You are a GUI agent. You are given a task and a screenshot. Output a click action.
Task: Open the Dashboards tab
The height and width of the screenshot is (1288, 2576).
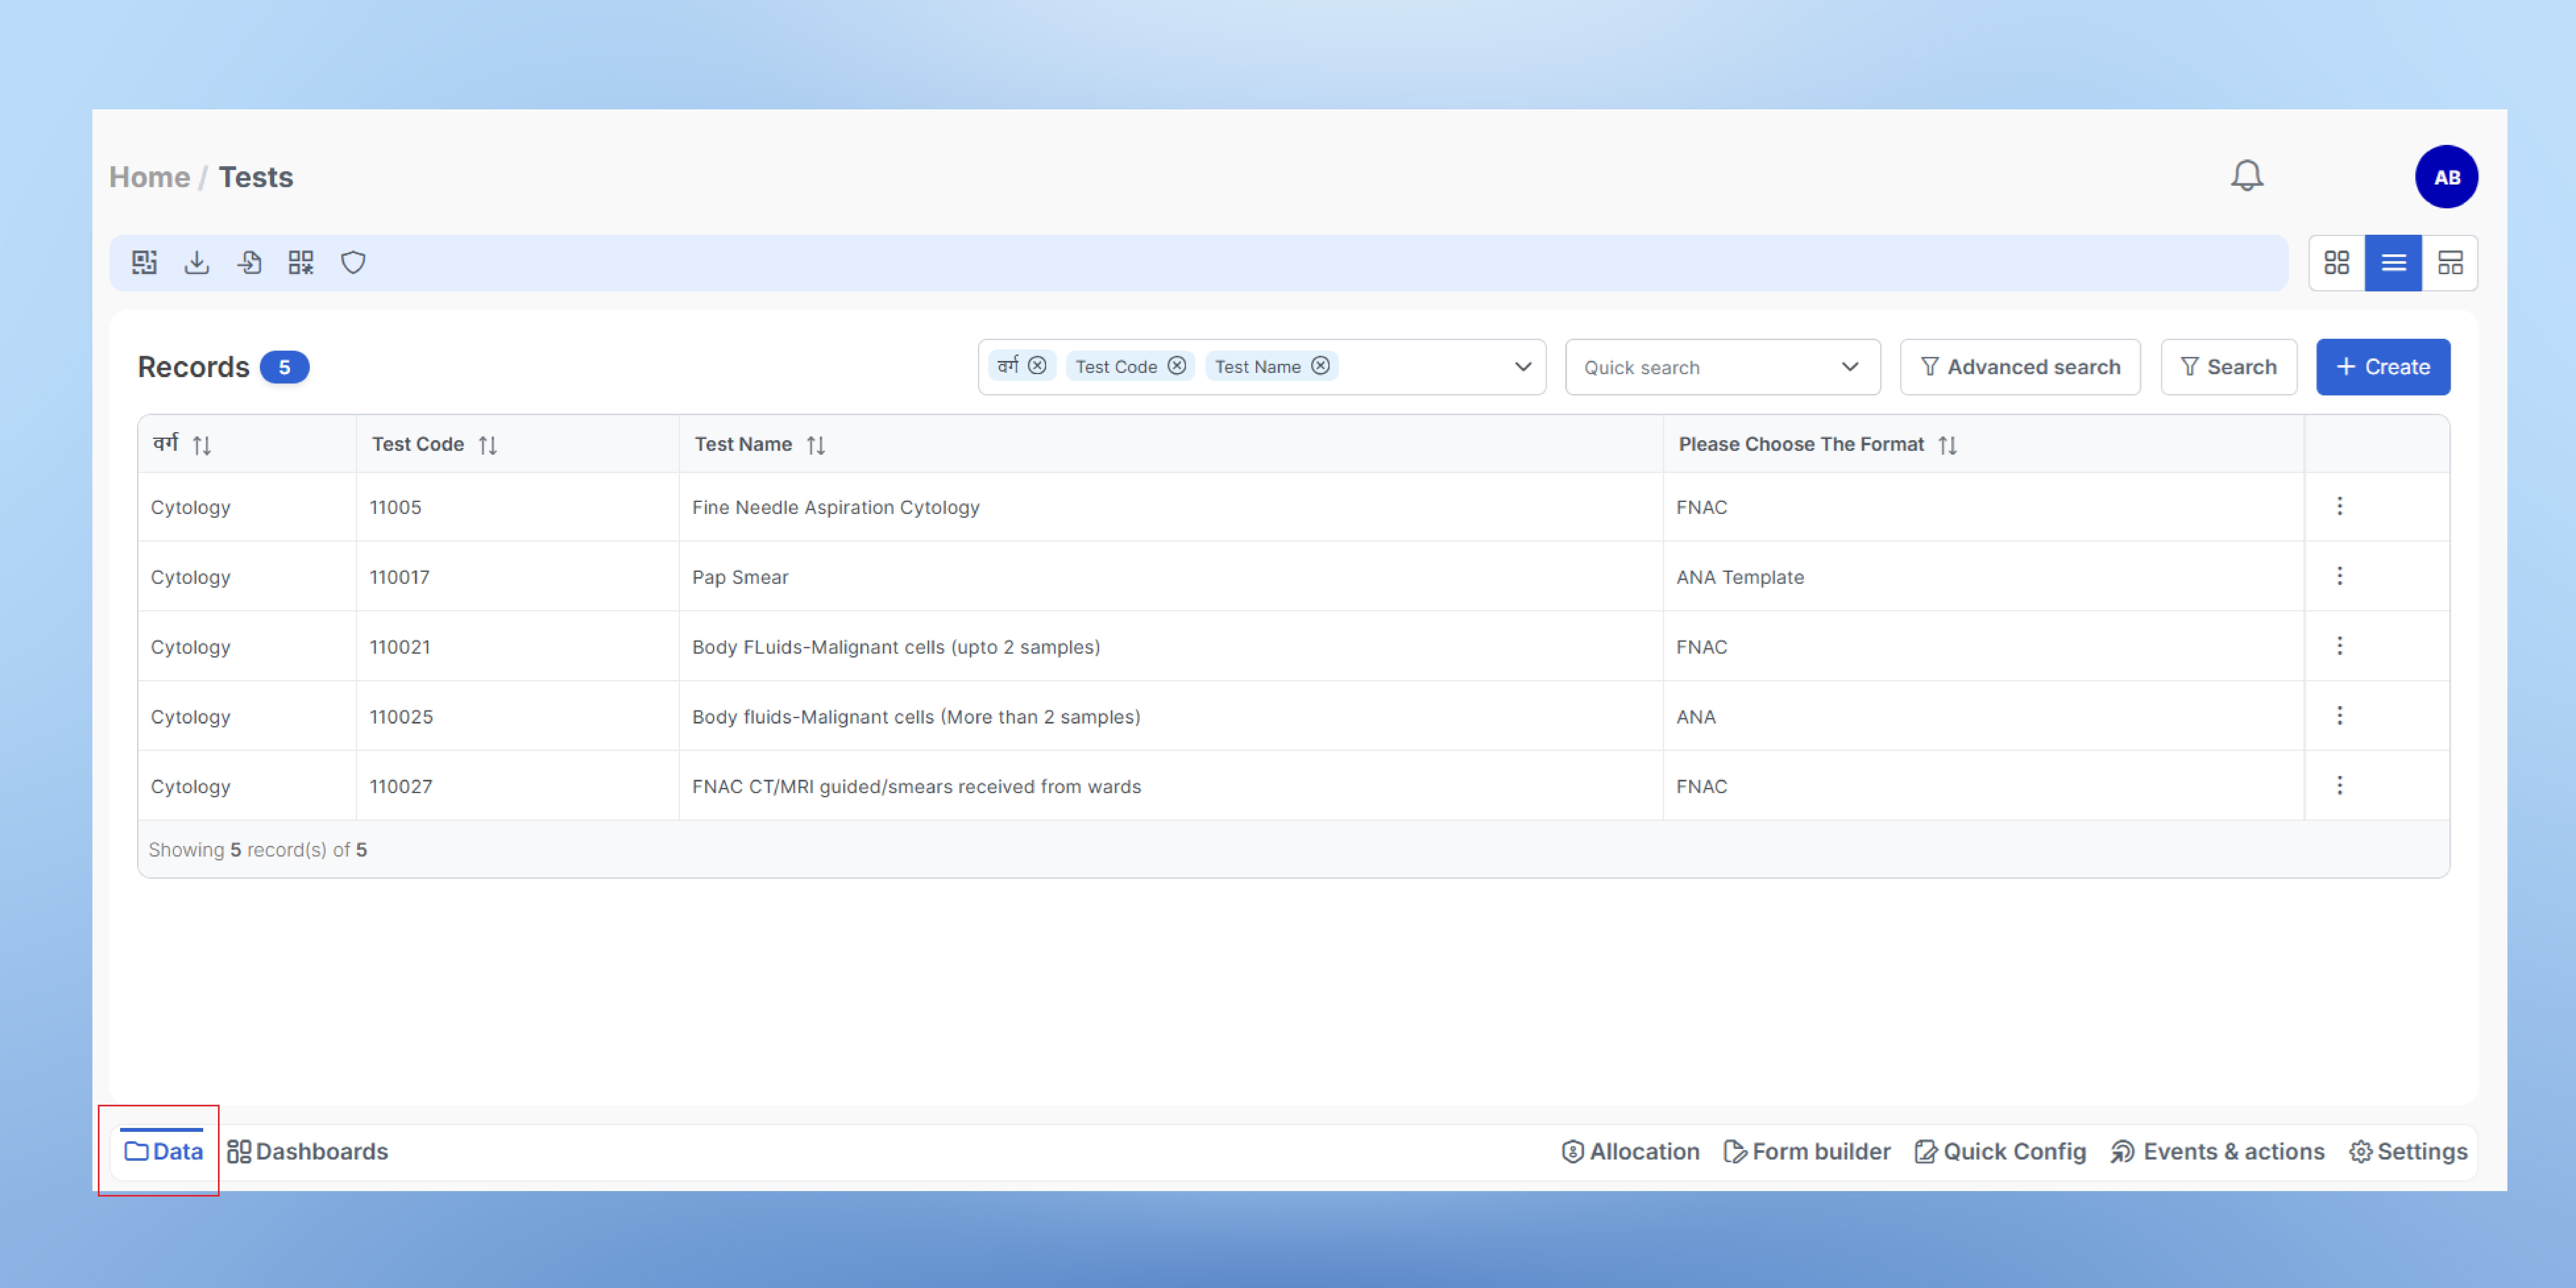point(308,1151)
